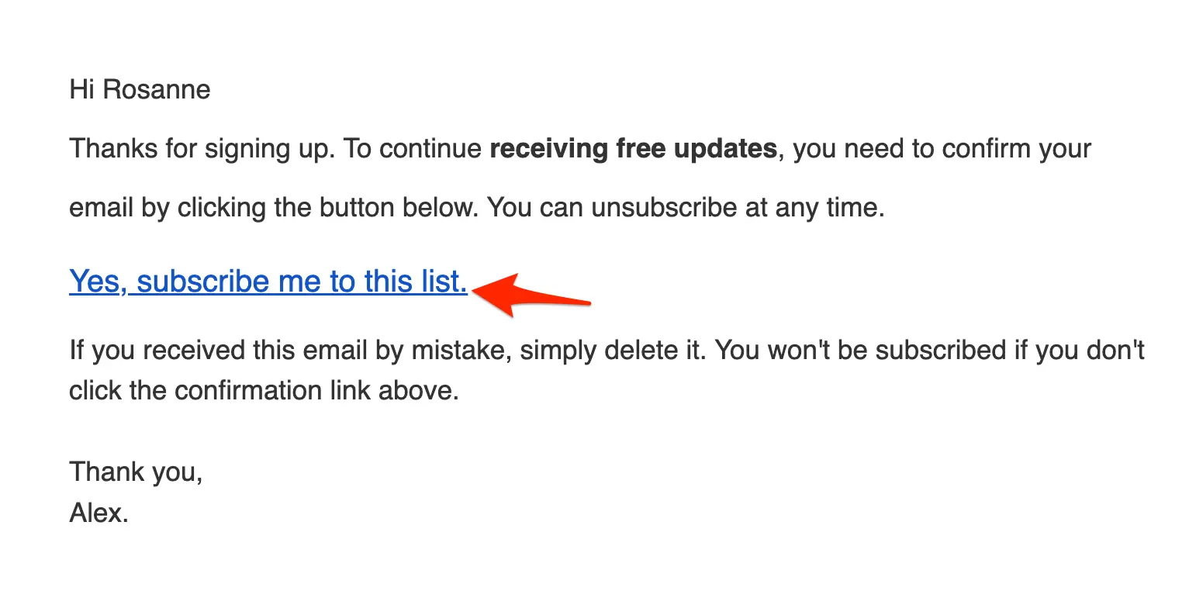Click the "Yes, subscribe me to this list." link
Screen dimensions: 1196x591
[268, 282]
